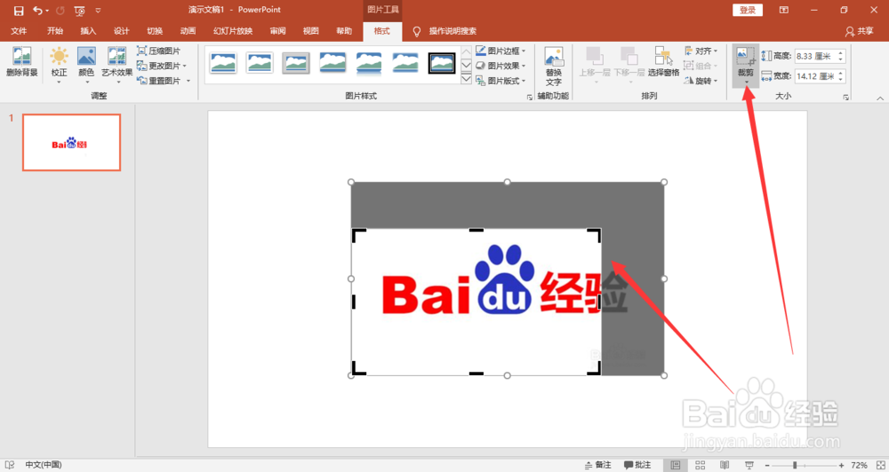
Task: Switch to the 动画 ribbon tab
Action: click(x=188, y=31)
